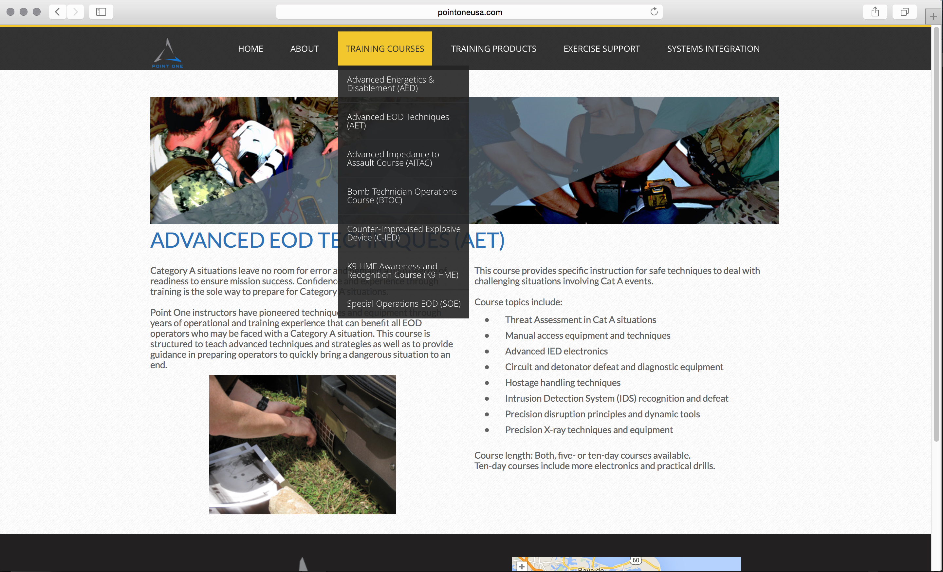The image size is (943, 572).
Task: Reload the page with the refresh icon
Action: tap(654, 12)
